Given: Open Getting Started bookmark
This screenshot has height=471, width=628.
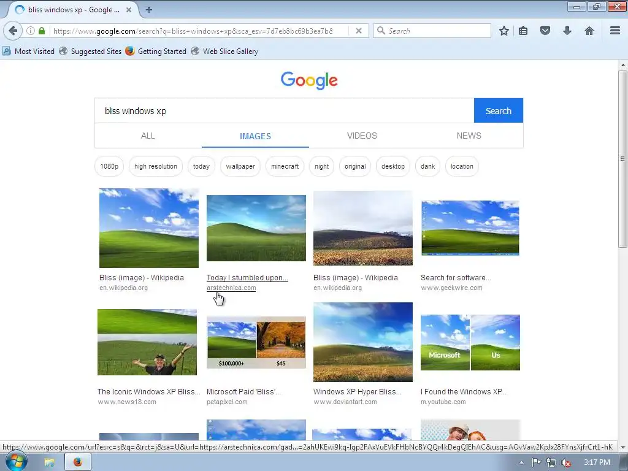Looking at the screenshot, I should (156, 52).
